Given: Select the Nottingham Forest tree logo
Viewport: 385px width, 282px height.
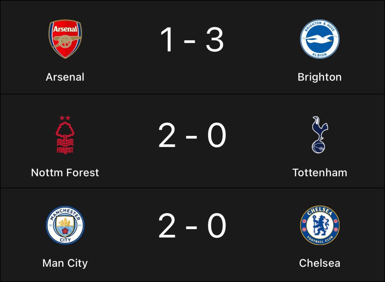Looking at the screenshot, I should (65, 135).
